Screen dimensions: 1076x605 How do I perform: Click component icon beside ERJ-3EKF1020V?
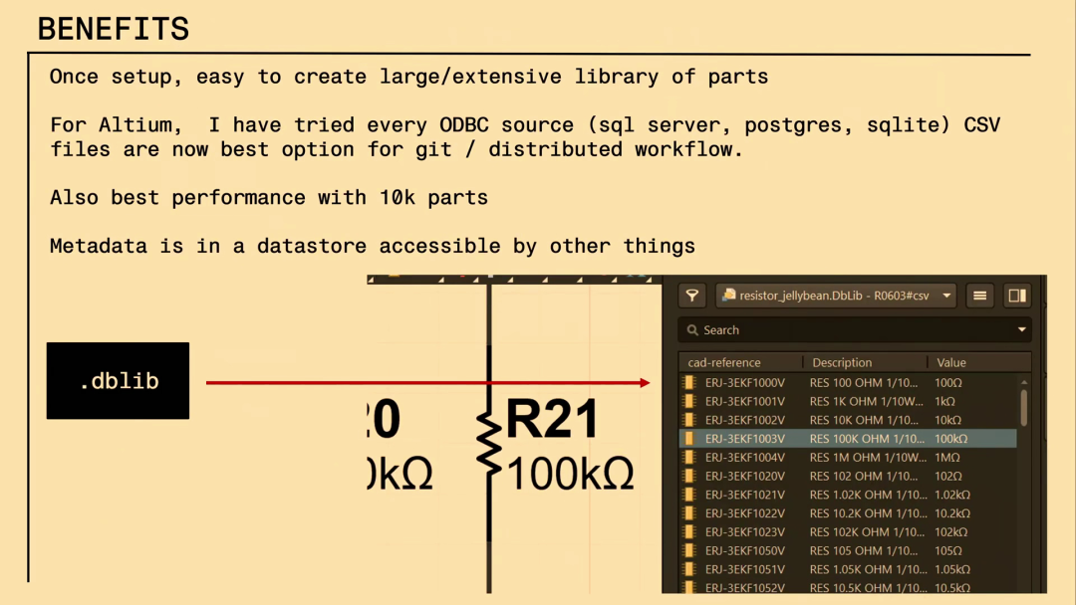(689, 477)
